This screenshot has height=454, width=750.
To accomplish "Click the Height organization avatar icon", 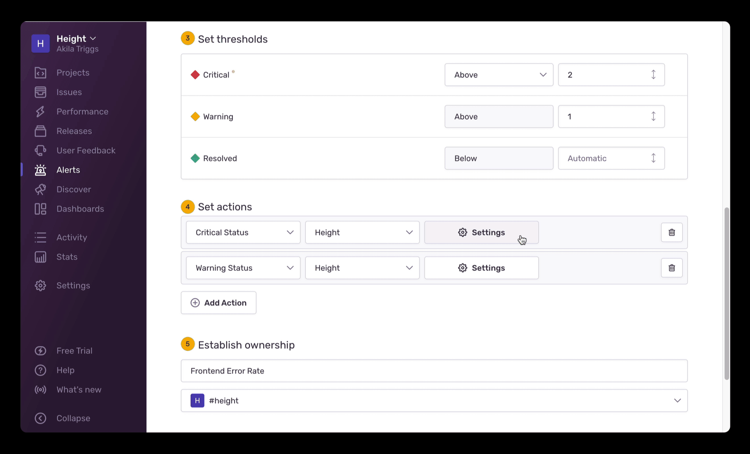I will [41, 44].
